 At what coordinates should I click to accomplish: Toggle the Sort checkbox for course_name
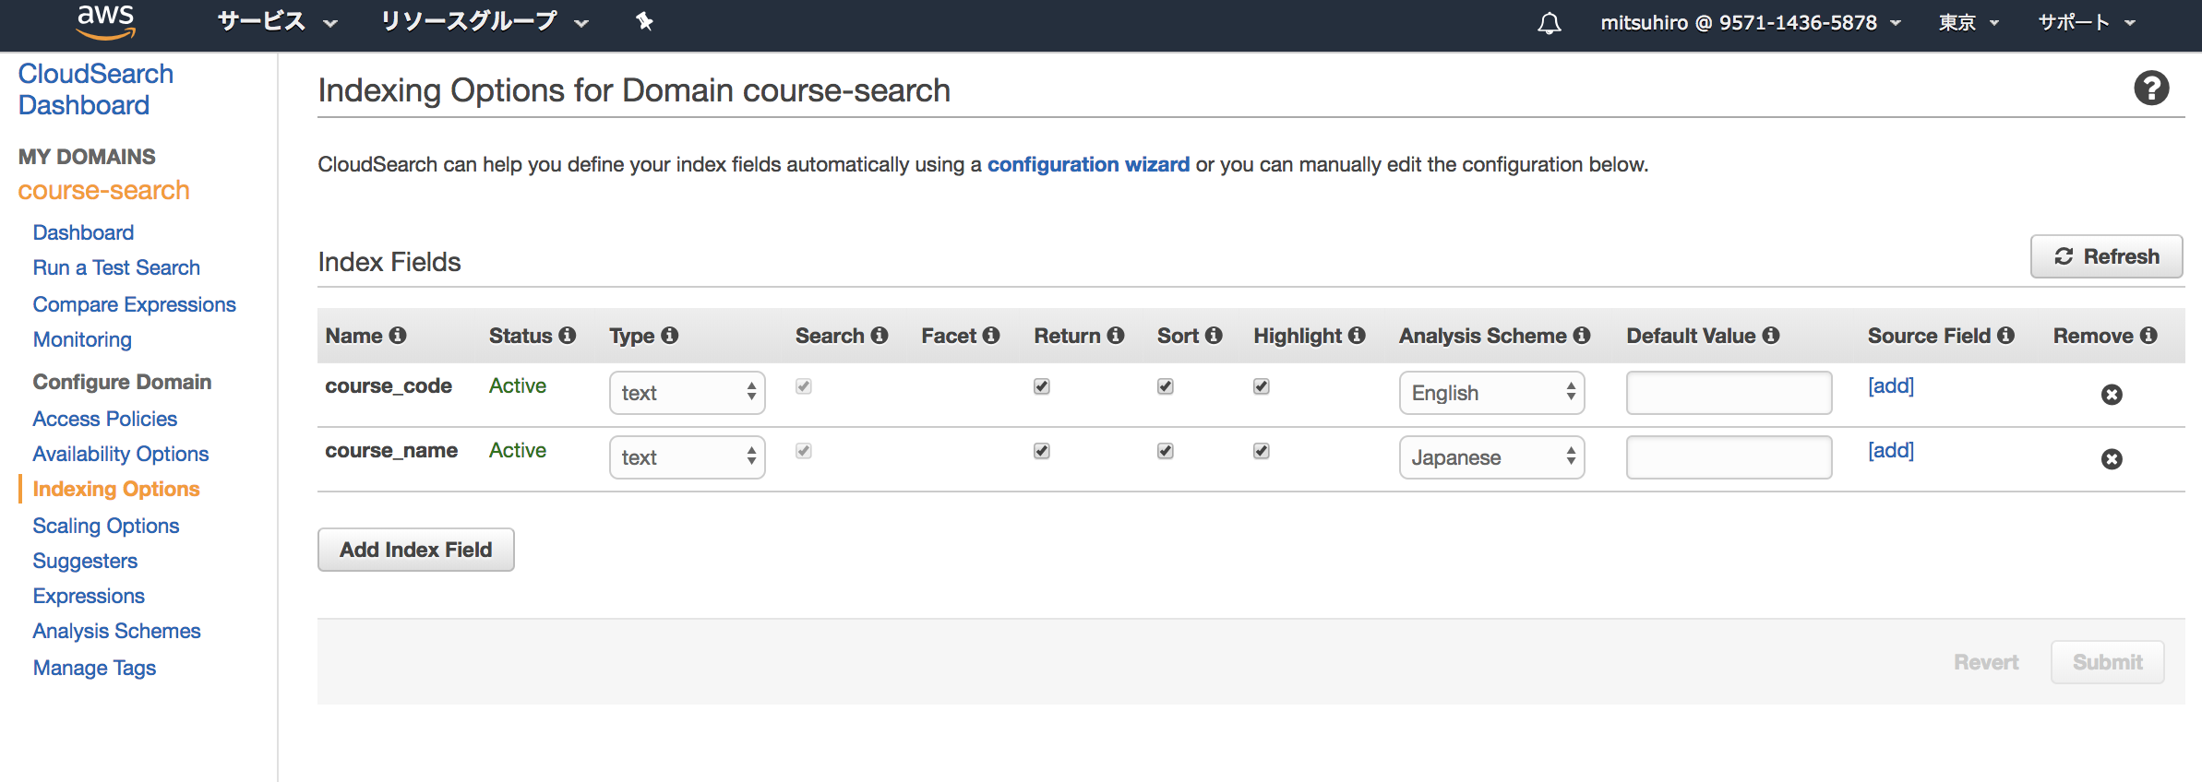click(x=1166, y=451)
